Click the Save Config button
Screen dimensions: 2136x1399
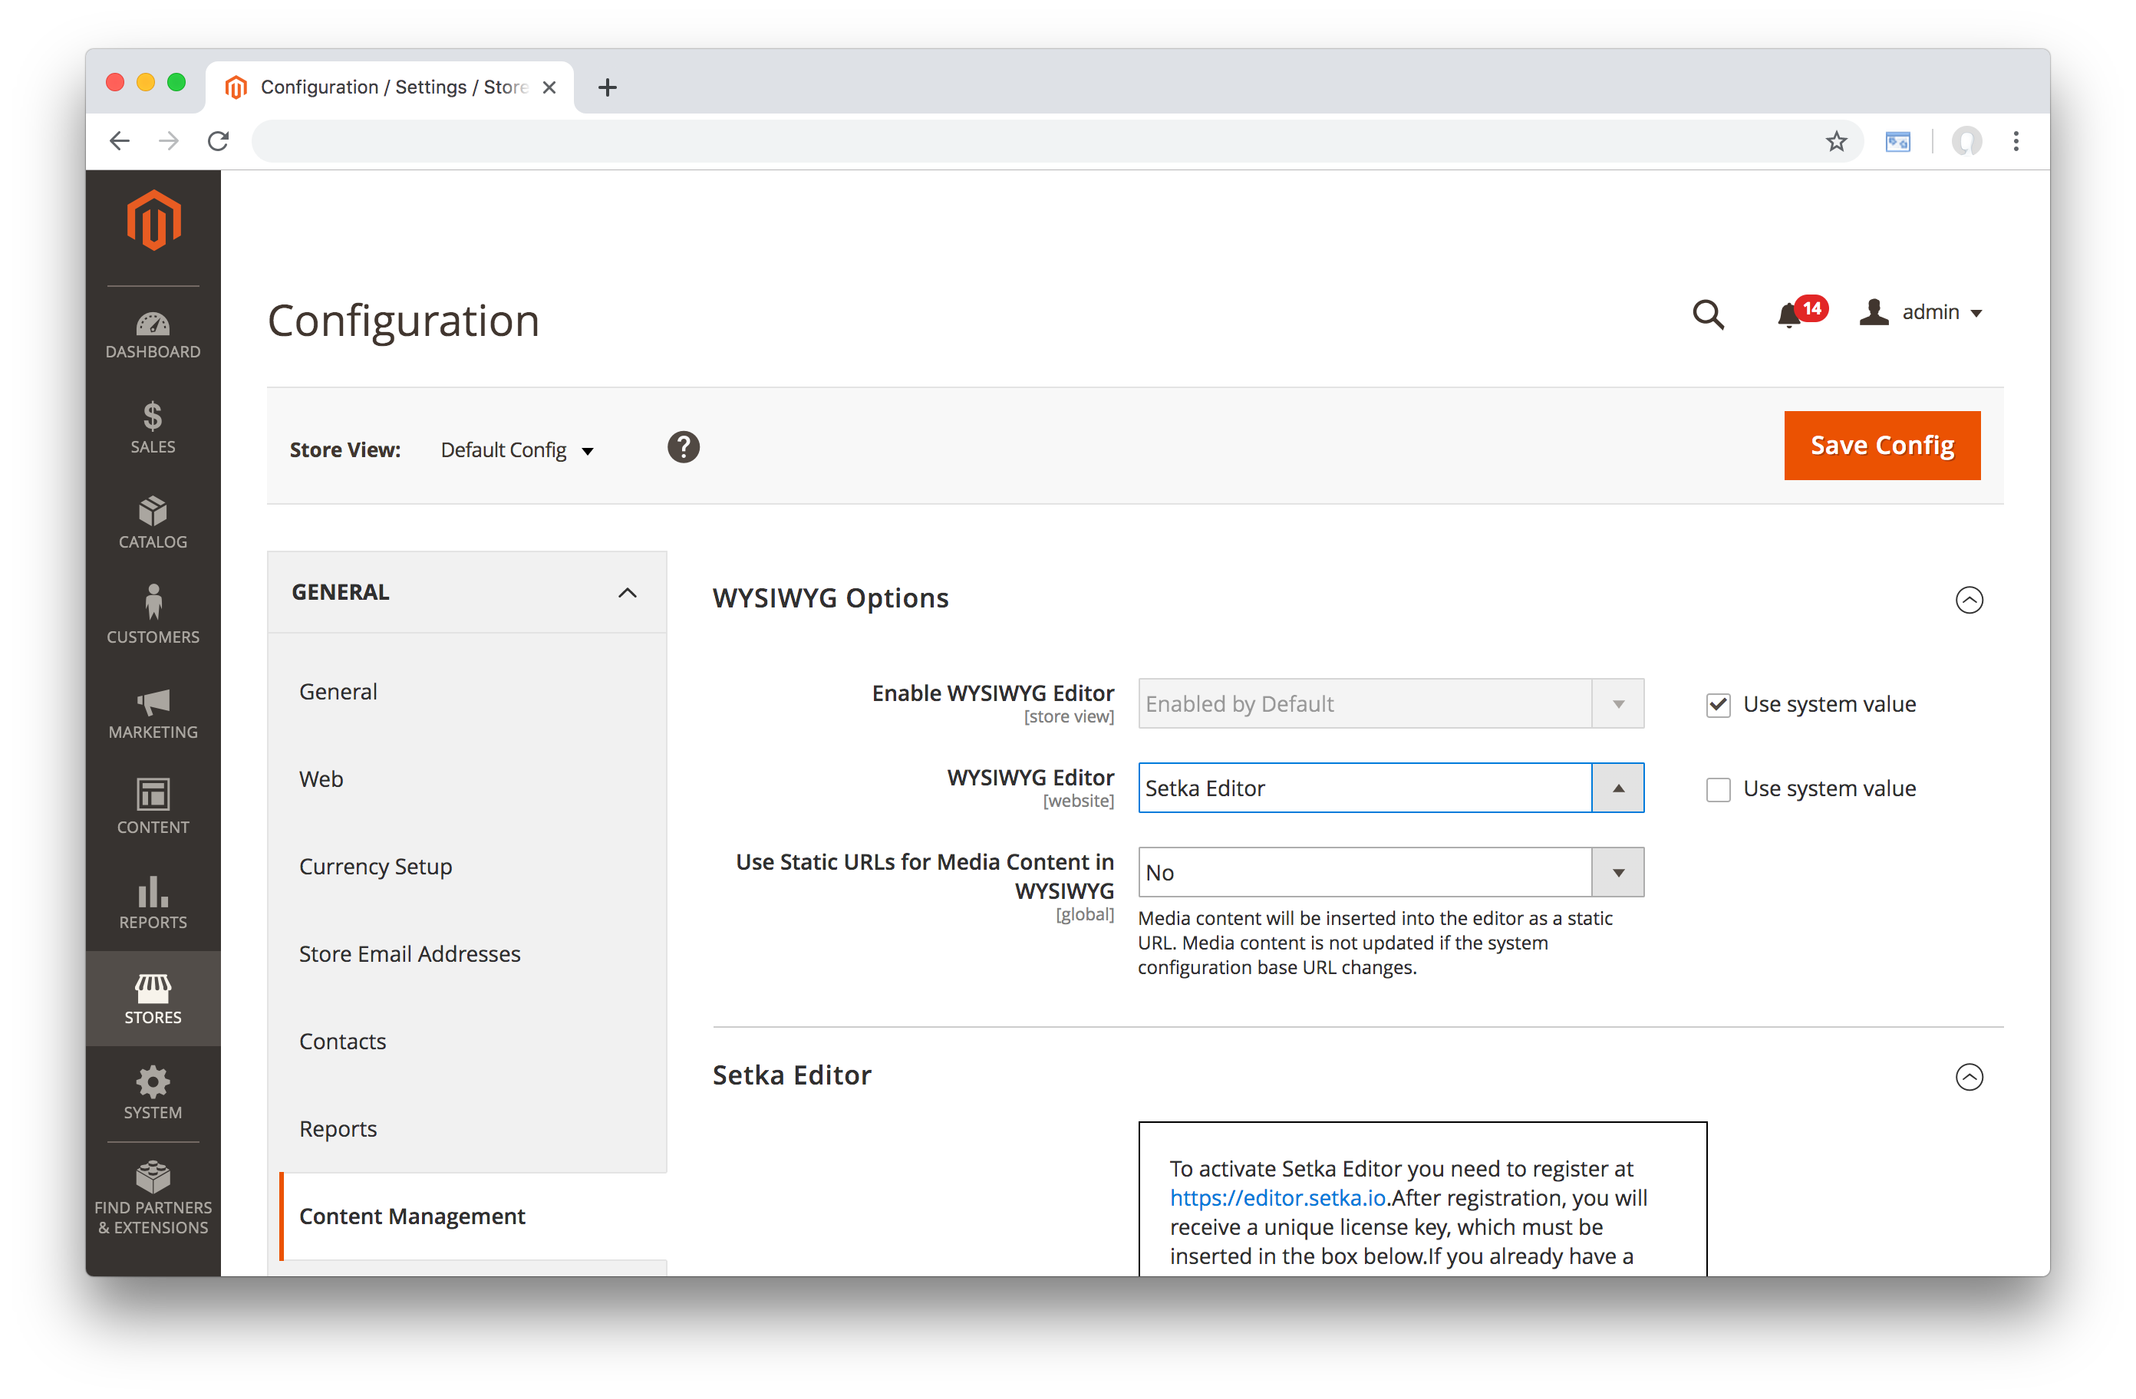pos(1881,446)
